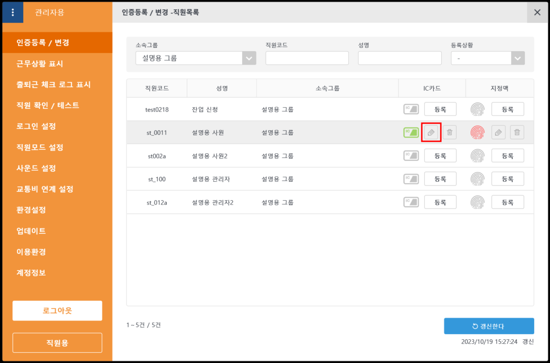
Task: Open the three-dot menu icon at top left
Action: pos(13,13)
